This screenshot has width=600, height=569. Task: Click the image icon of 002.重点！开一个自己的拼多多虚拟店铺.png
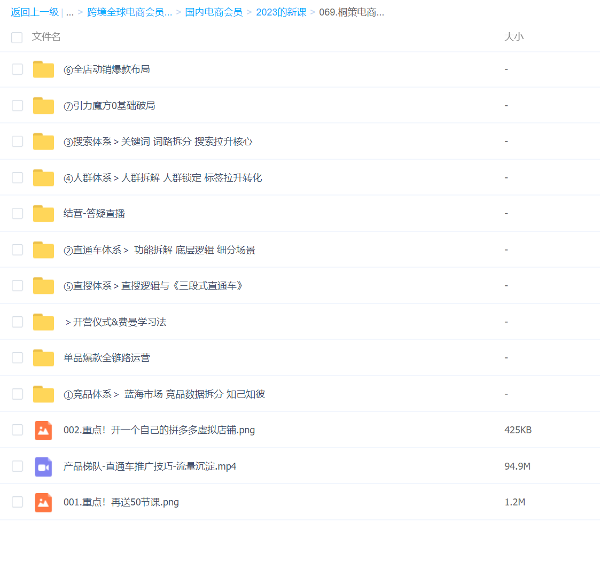click(x=43, y=430)
